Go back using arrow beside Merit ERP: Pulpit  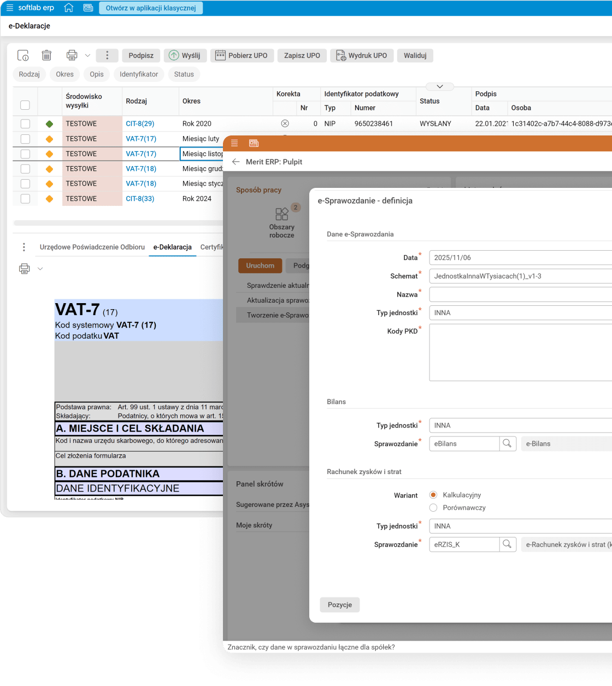236,162
